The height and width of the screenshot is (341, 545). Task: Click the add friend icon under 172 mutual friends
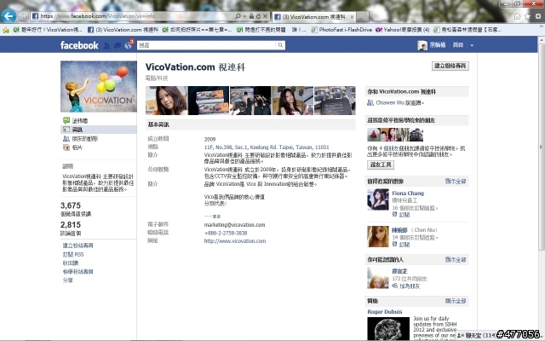(395, 286)
